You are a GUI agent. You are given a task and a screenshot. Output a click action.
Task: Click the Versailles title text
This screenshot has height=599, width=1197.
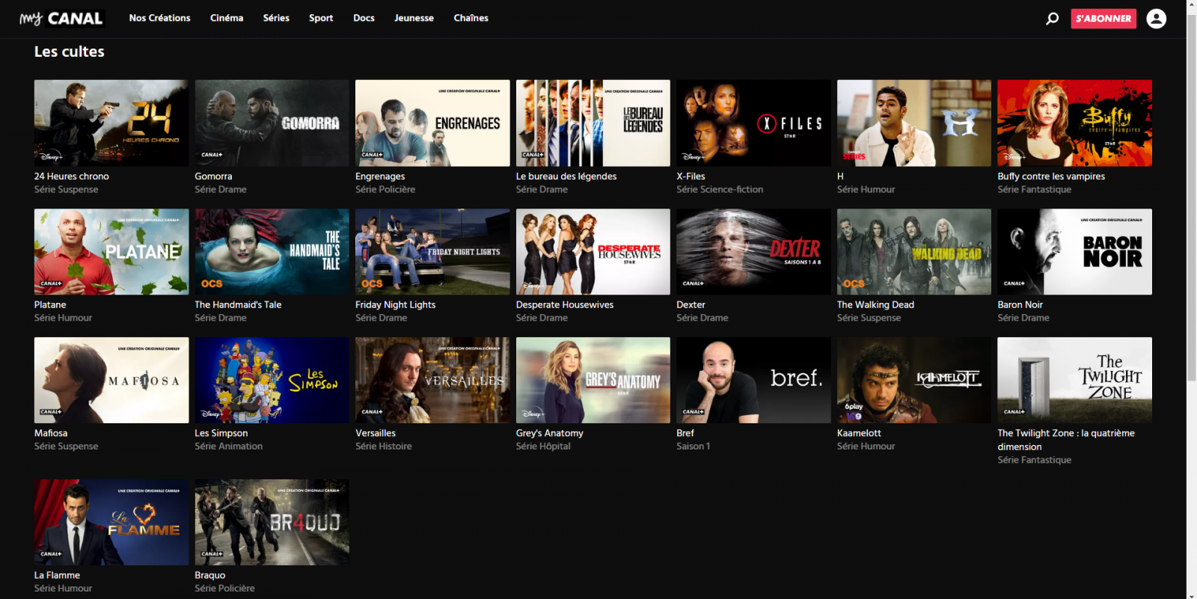coord(376,433)
